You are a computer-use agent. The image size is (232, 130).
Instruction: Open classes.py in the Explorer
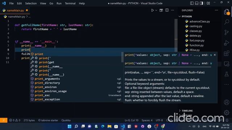coord(195,31)
